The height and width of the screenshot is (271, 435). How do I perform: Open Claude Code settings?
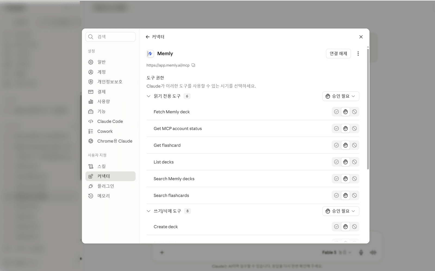tap(110, 121)
